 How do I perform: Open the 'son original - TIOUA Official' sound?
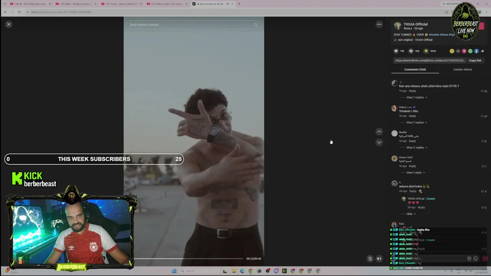[415, 40]
